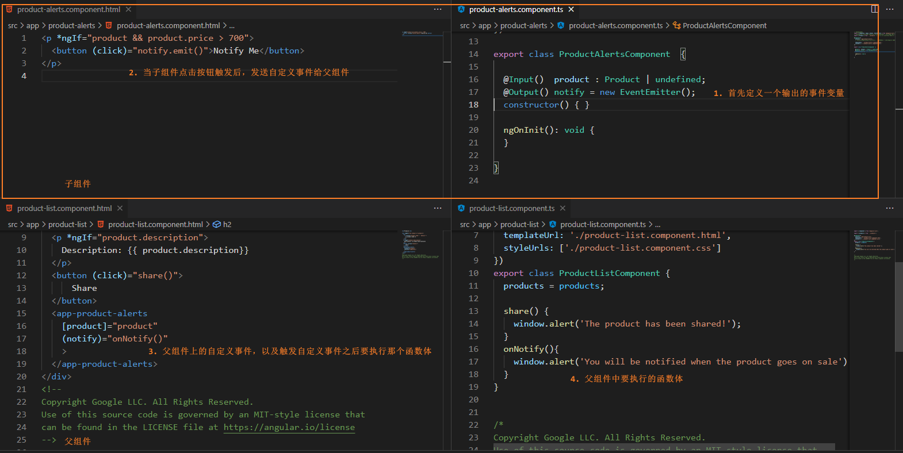Click HTML5 icon on product-list.component.html tab
Image resolution: width=903 pixels, height=453 pixels.
point(9,209)
